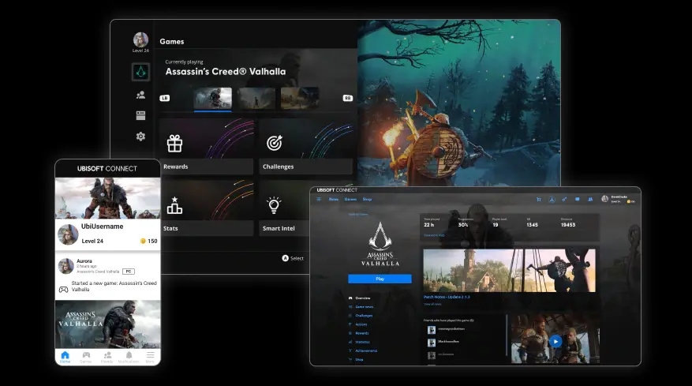The image size is (692, 386).
Task: Tap the Games tab in mobile app
Action: [x=86, y=357]
